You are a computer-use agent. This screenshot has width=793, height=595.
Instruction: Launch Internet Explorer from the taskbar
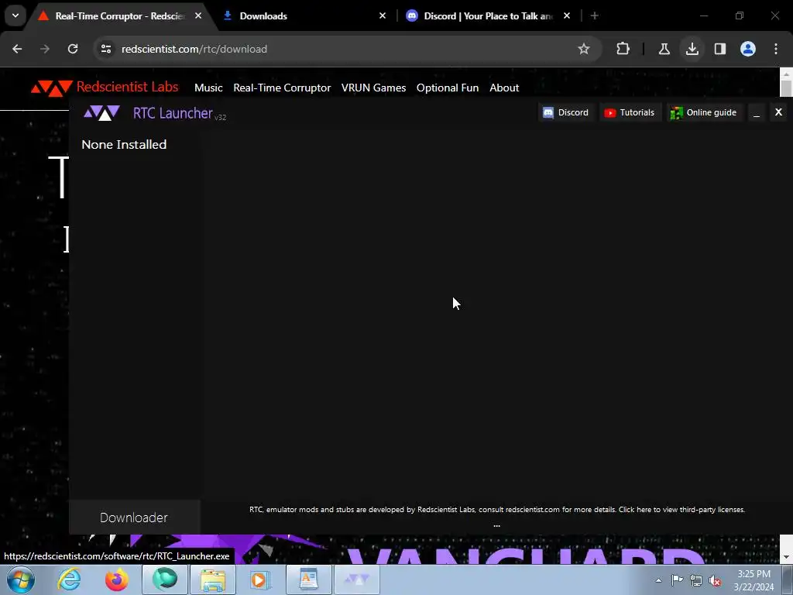[69, 580]
